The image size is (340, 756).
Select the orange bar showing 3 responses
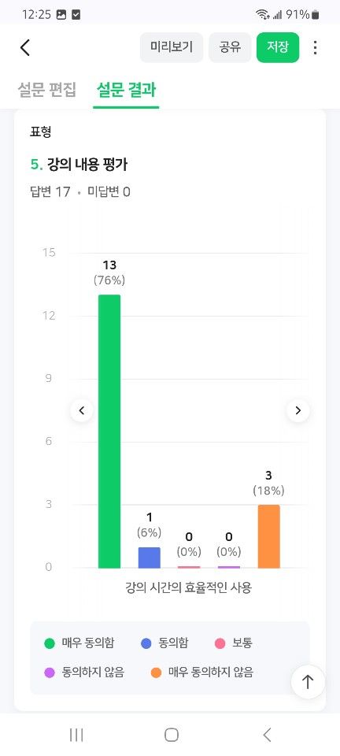coord(268,536)
